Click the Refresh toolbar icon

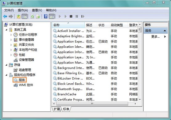tap(32, 16)
